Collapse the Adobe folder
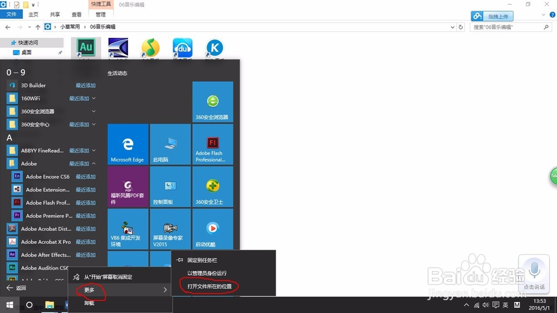Image resolution: width=557 pixels, height=313 pixels. pyautogui.click(x=94, y=163)
